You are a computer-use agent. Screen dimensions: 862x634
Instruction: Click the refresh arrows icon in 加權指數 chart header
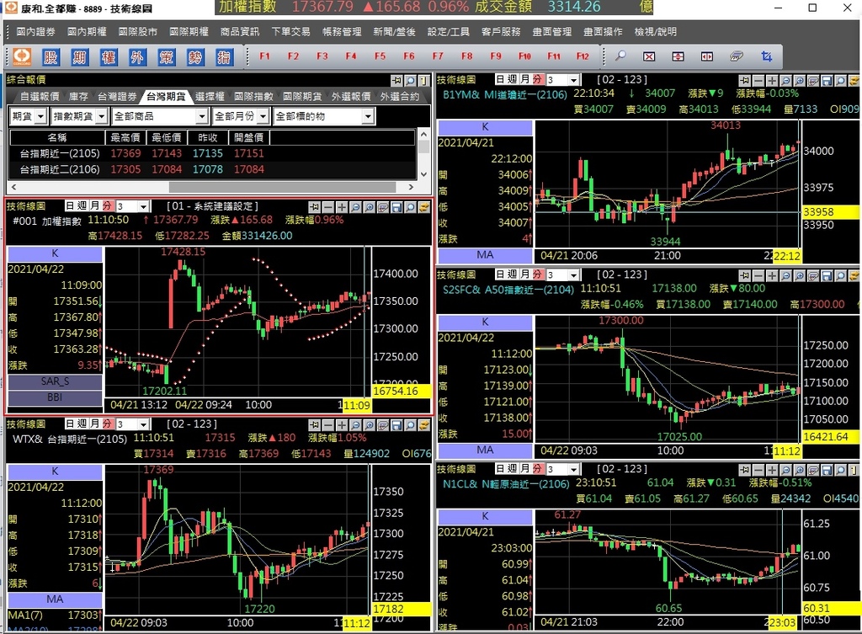pos(424,207)
